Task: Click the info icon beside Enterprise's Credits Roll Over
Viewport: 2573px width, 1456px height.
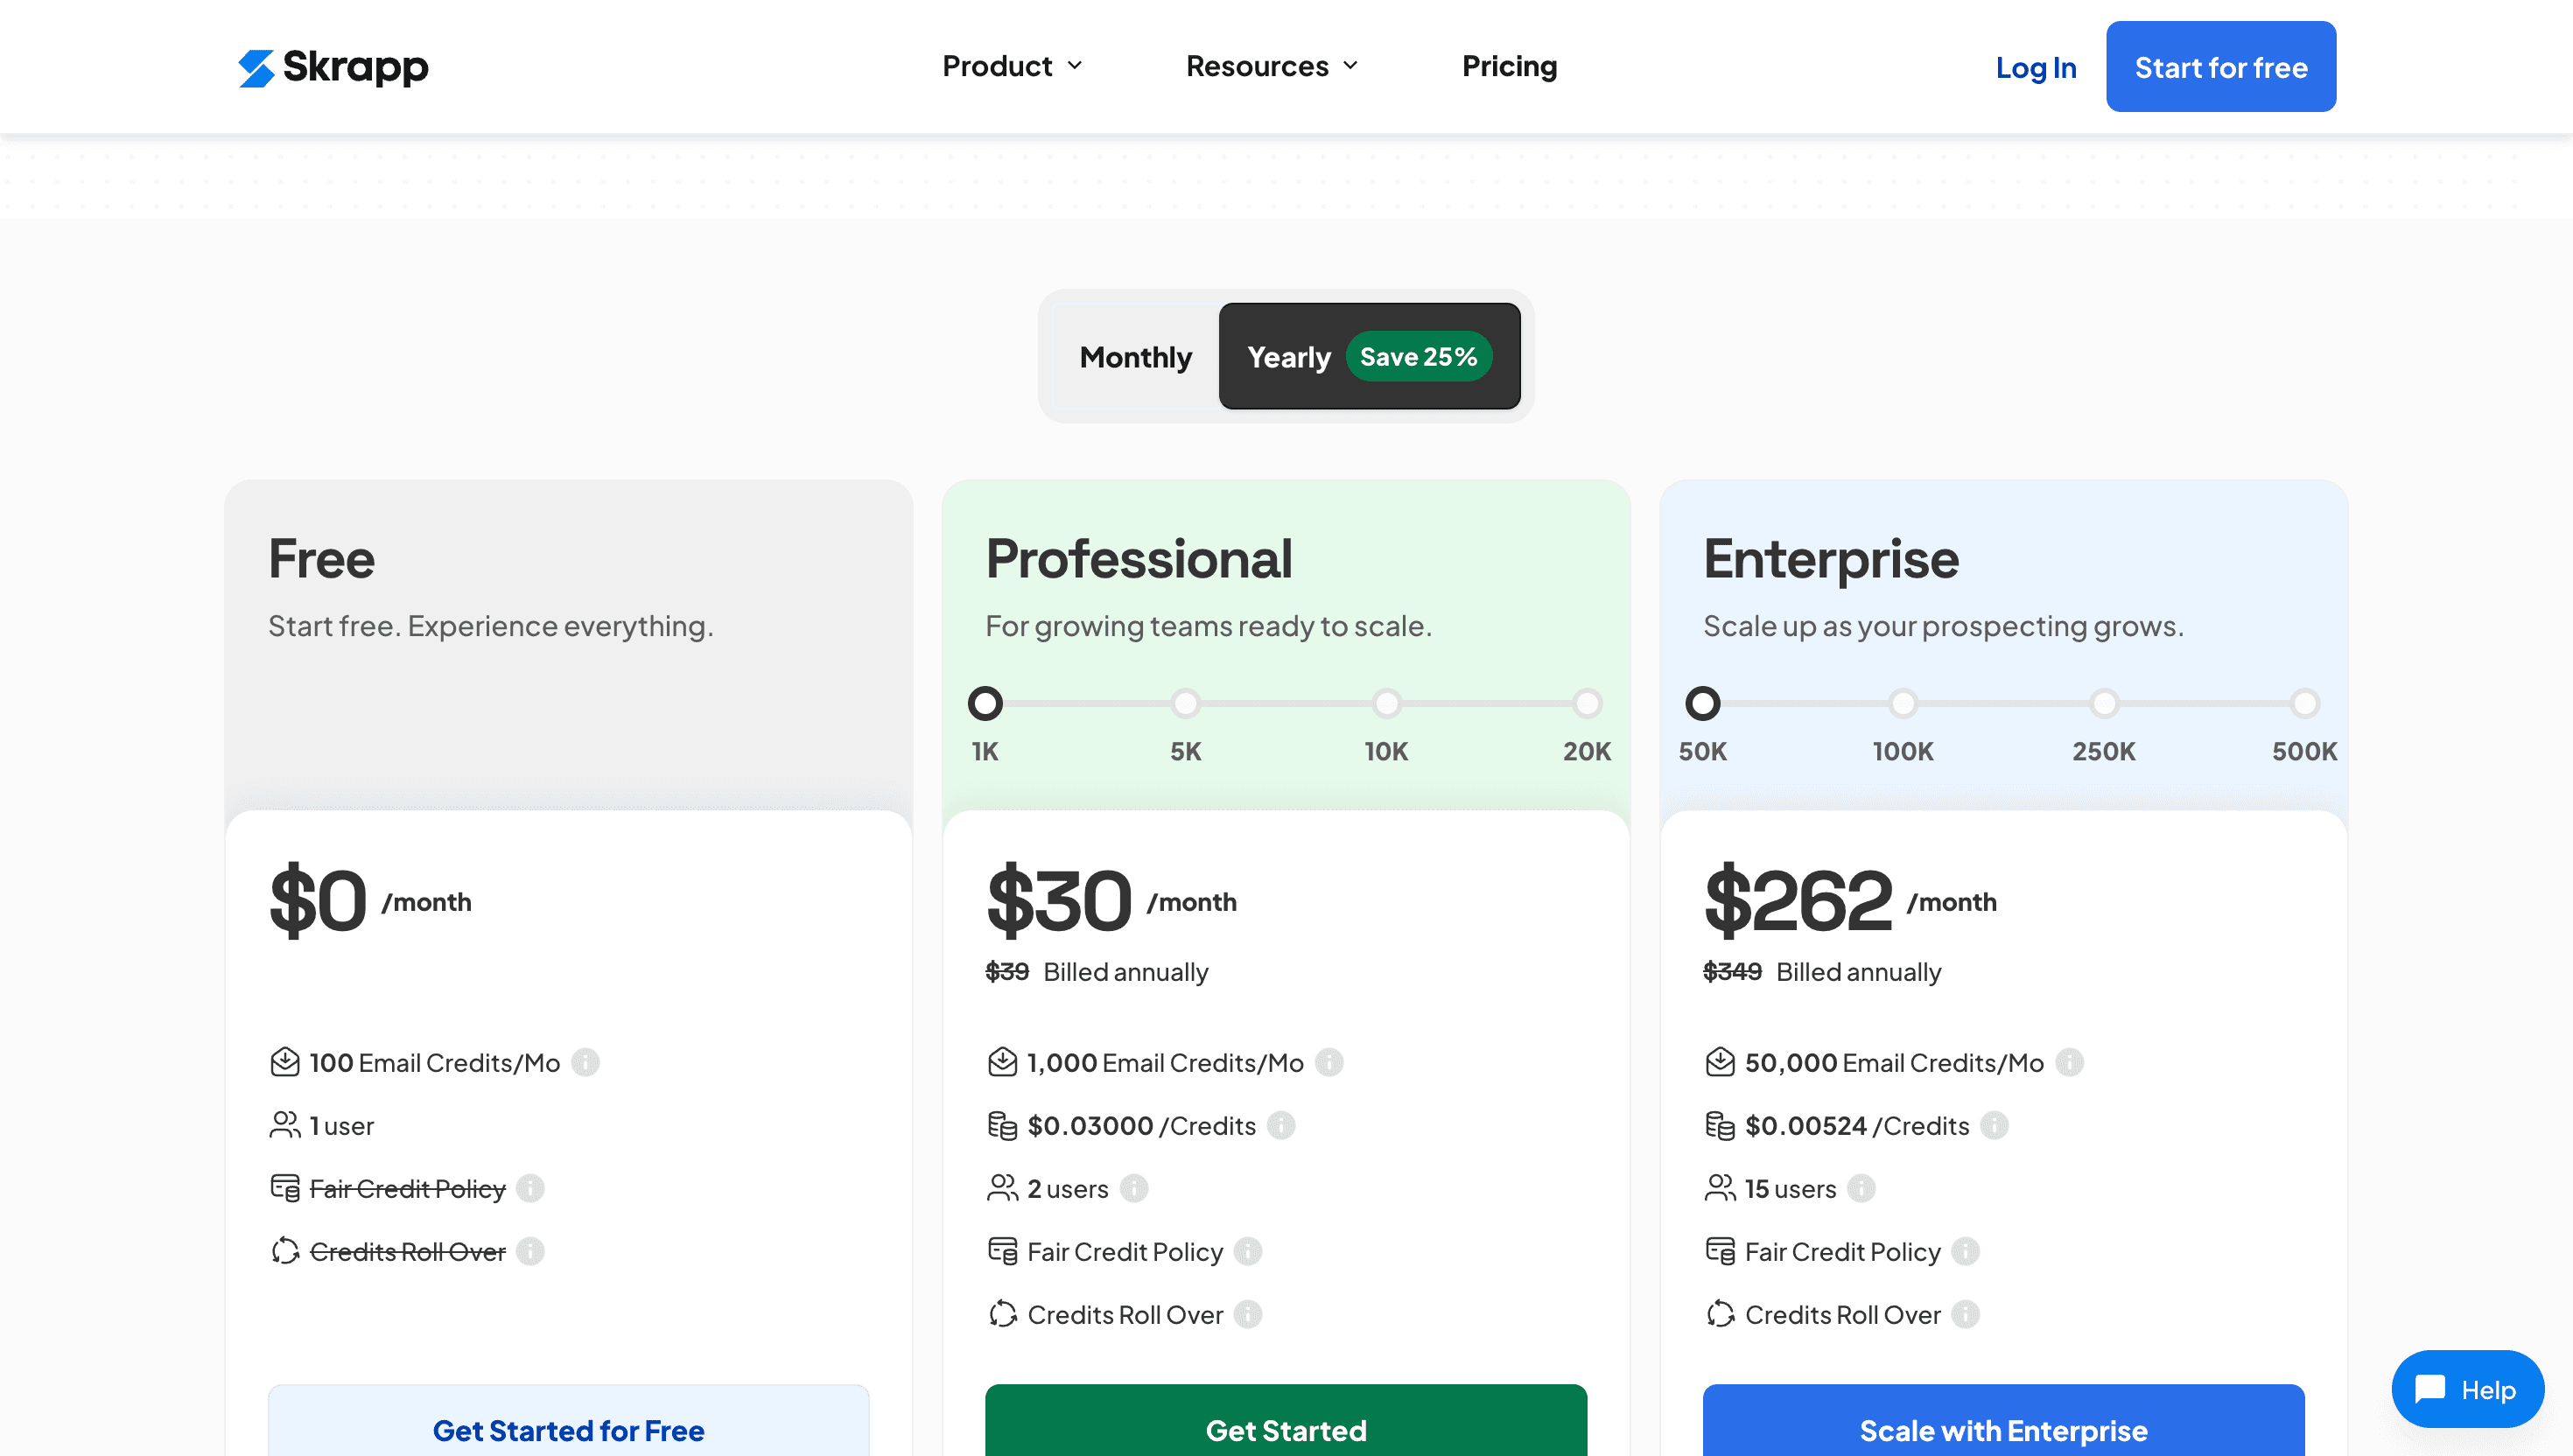Action: point(1965,1315)
